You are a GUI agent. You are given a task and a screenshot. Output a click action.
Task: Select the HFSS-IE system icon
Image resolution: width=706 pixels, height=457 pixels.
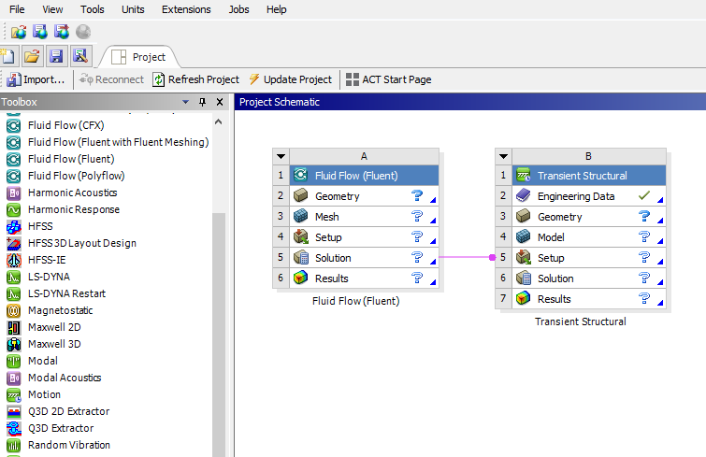[13, 260]
